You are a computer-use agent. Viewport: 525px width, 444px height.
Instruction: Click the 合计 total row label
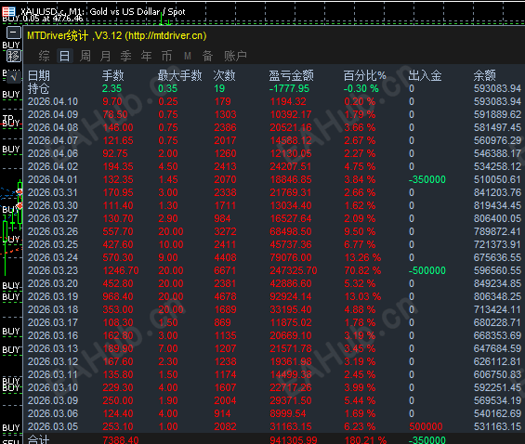point(38,439)
